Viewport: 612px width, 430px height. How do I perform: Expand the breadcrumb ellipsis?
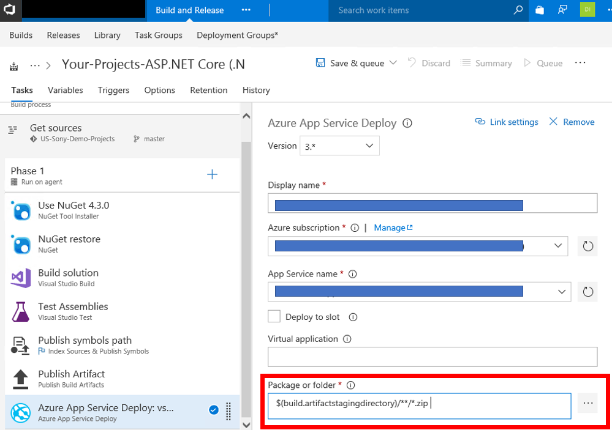click(35, 65)
